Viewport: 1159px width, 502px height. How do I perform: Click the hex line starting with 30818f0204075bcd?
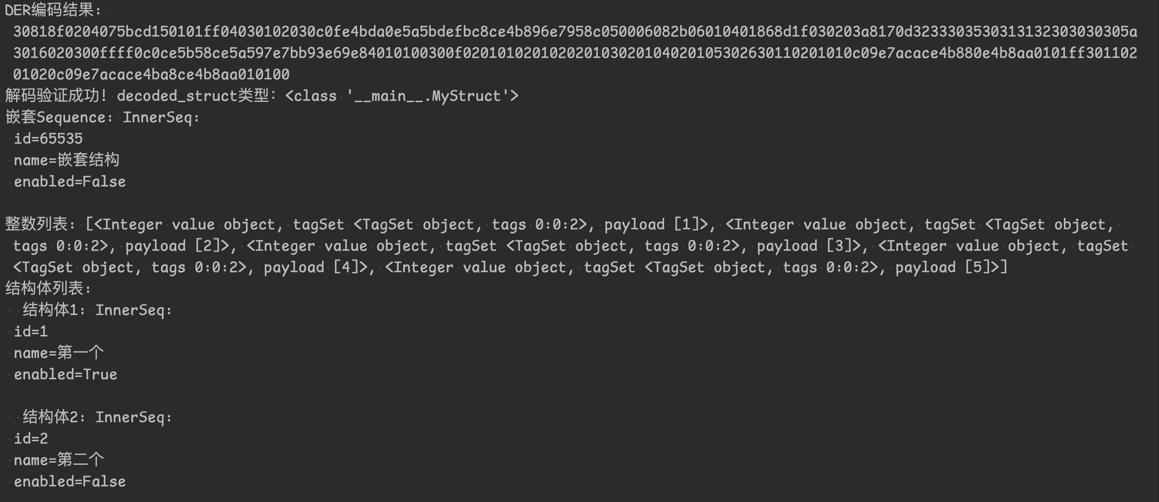[575, 31]
